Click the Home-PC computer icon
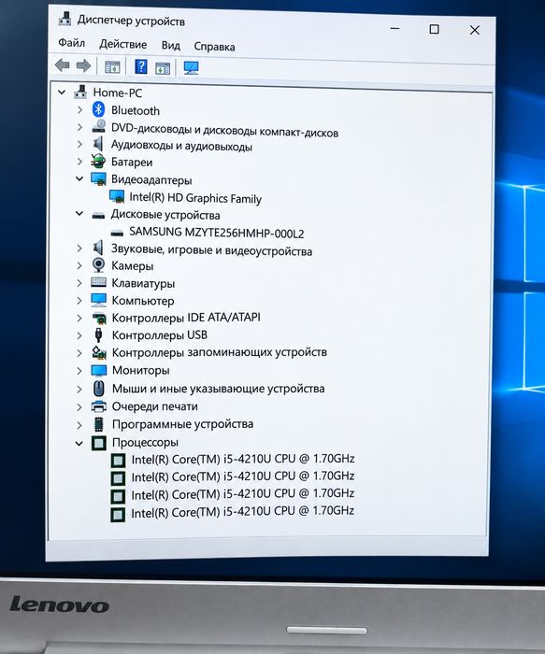 pos(80,92)
